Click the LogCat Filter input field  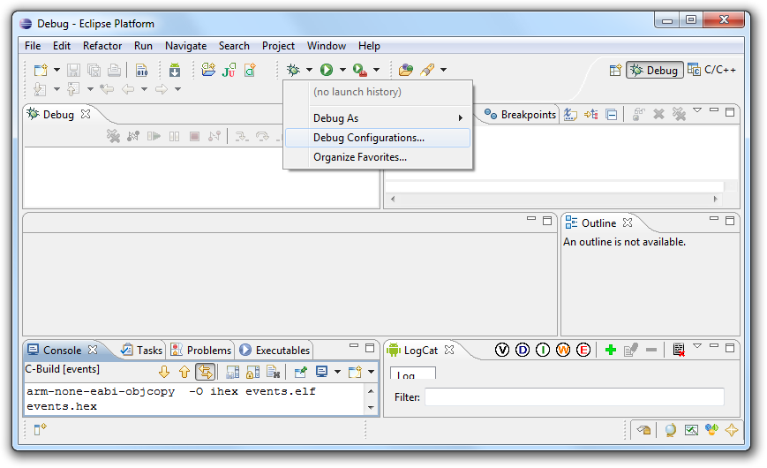pyautogui.click(x=575, y=397)
